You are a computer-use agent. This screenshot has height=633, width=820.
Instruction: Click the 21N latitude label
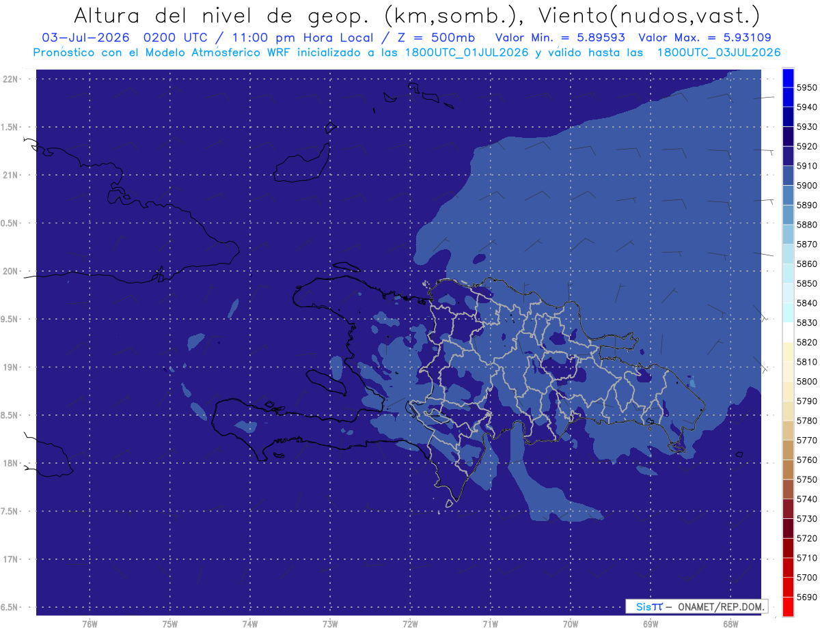tap(10, 175)
